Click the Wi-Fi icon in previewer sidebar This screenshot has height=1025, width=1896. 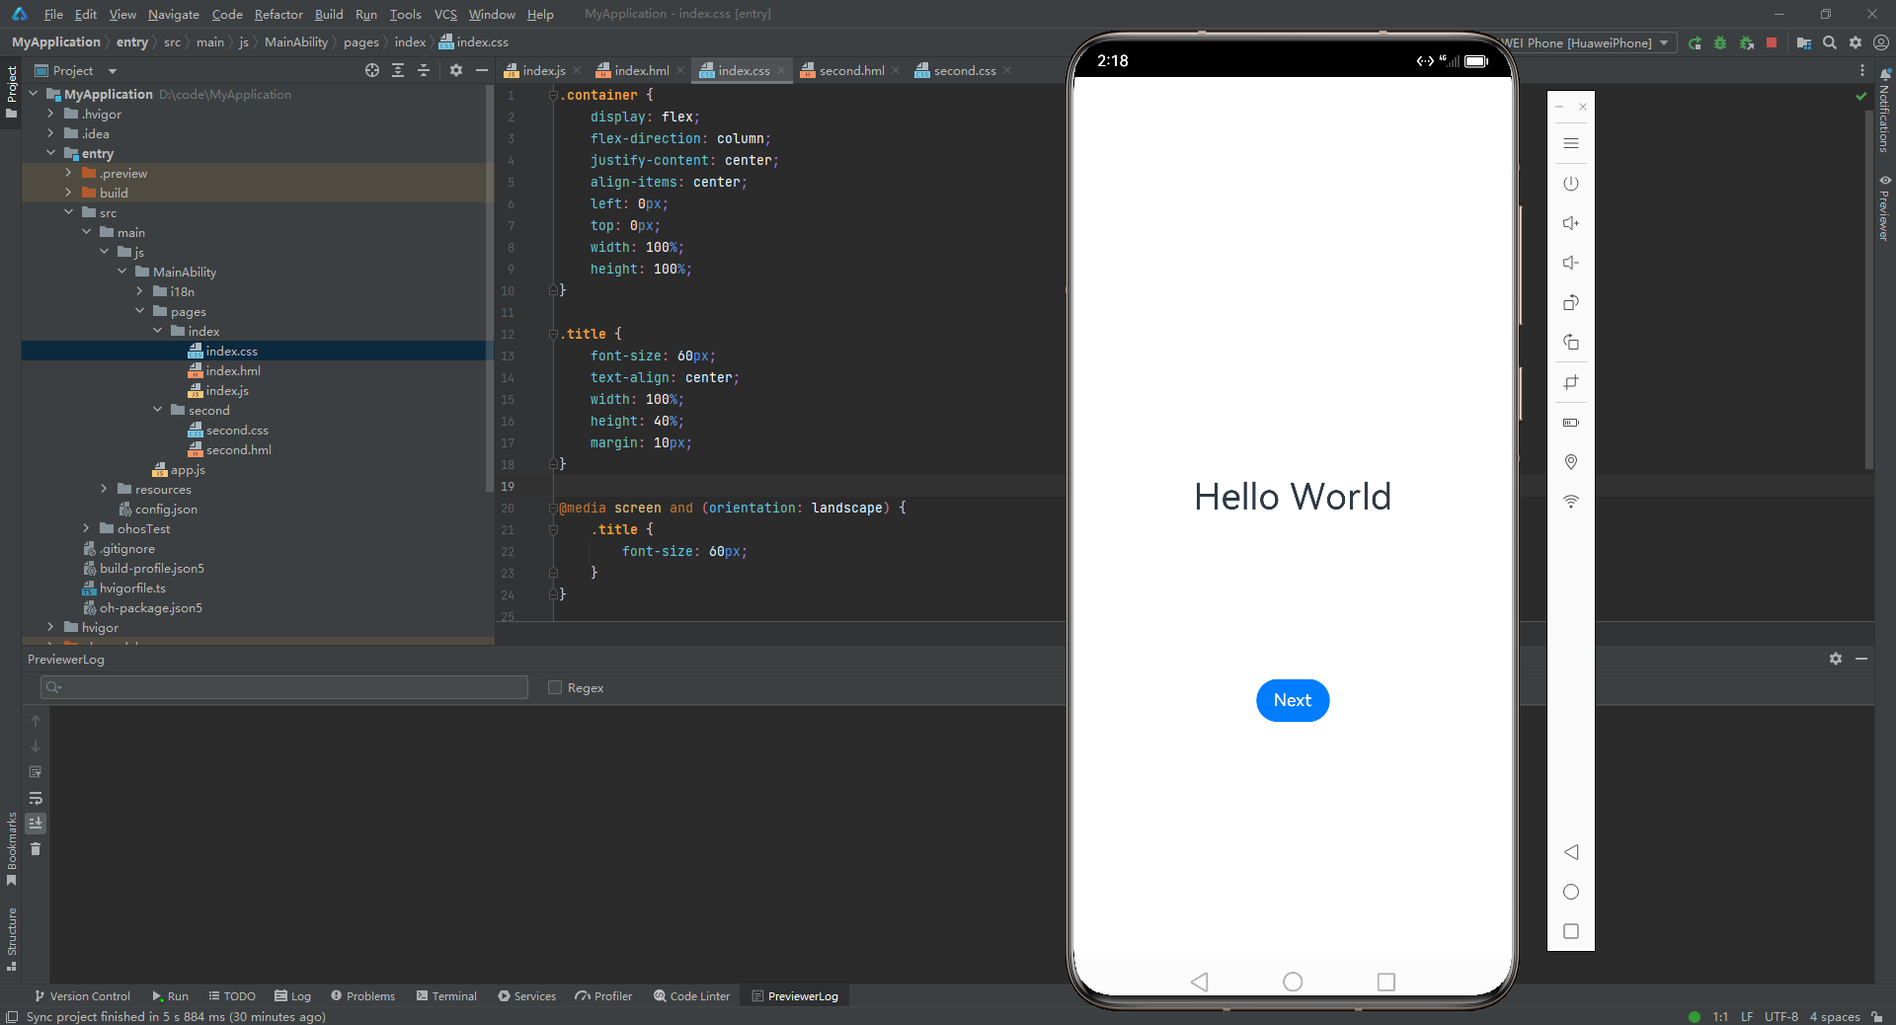[x=1571, y=502]
